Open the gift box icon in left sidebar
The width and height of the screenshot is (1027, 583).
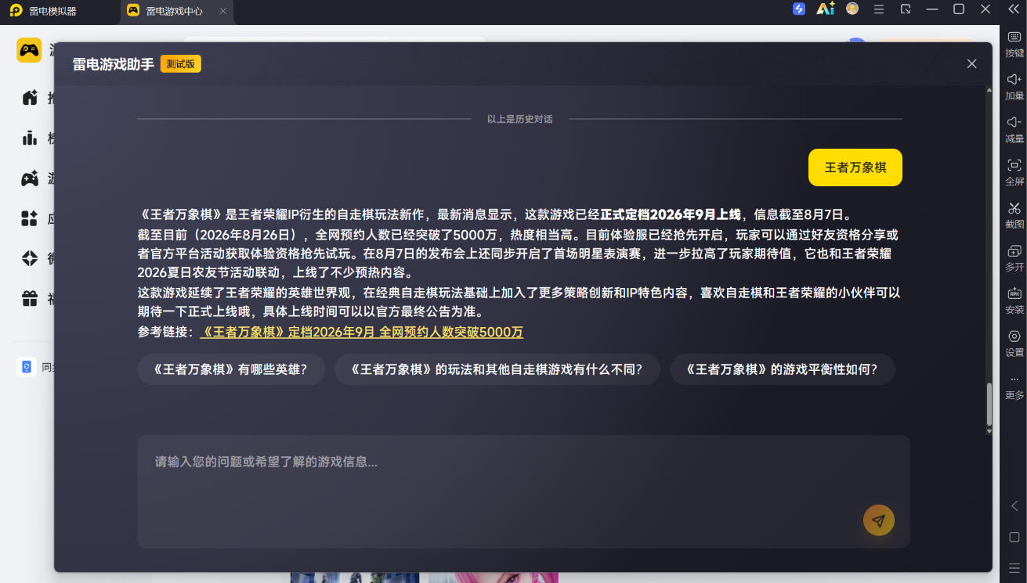click(30, 298)
